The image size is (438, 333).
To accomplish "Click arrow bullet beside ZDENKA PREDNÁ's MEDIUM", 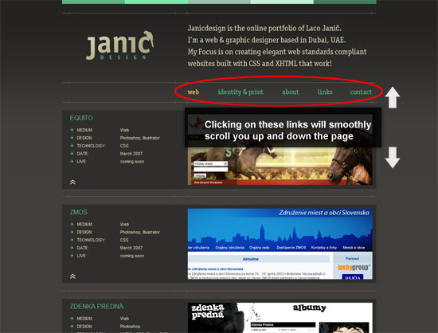I will point(72,319).
